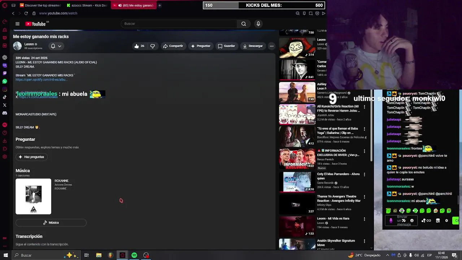Open X (Twitter) in the Opera sidebar
462x260 pixels.
[5, 105]
